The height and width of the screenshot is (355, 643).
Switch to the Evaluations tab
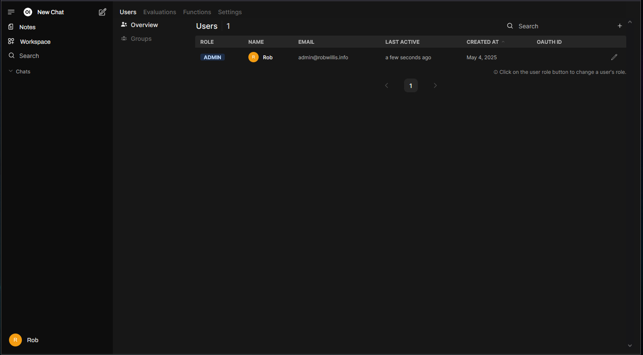pyautogui.click(x=160, y=12)
